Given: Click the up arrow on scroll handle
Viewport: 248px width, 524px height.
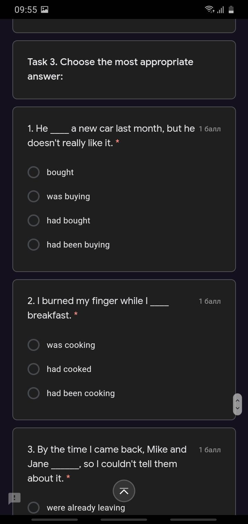Looking at the screenshot, I should [237, 401].
